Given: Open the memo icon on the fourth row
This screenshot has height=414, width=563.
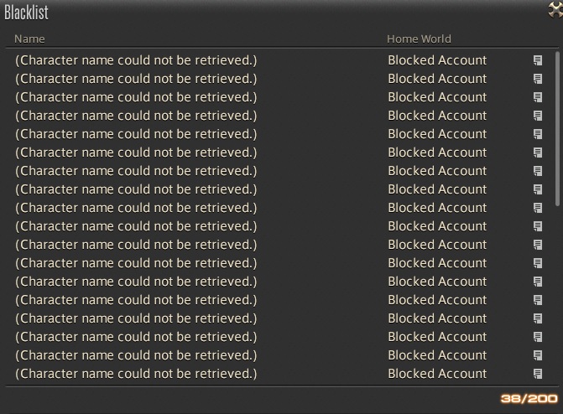Looking at the screenshot, I should pos(538,116).
